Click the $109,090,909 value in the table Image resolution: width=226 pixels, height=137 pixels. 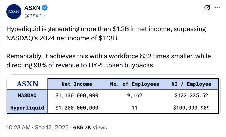point(192,108)
